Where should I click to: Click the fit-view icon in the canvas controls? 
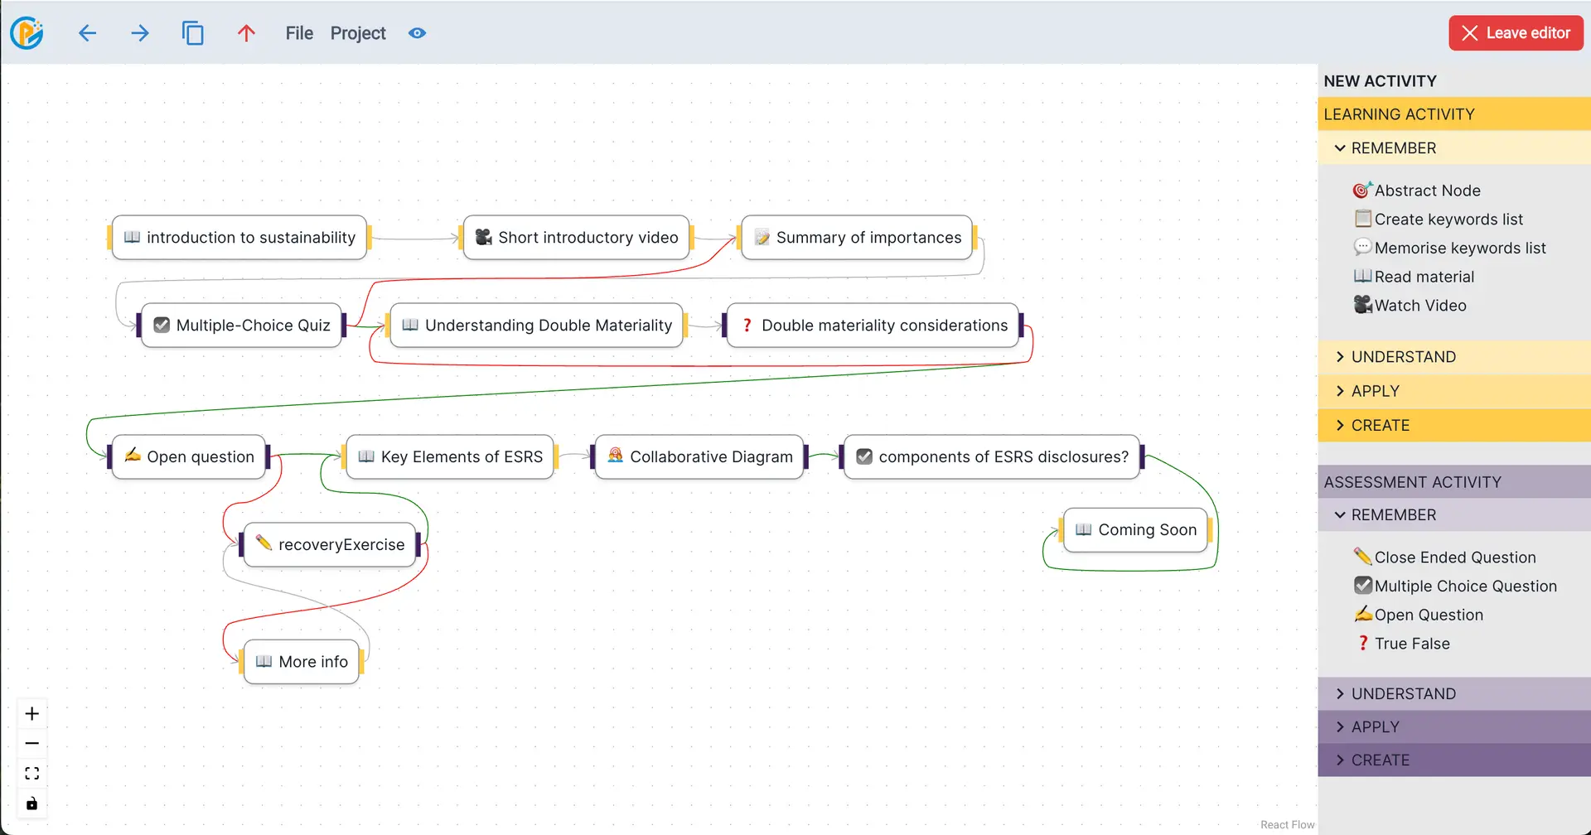point(31,773)
